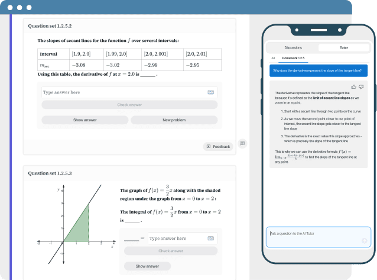Choose the All filter tab
377x280 pixels.
(x=273, y=58)
